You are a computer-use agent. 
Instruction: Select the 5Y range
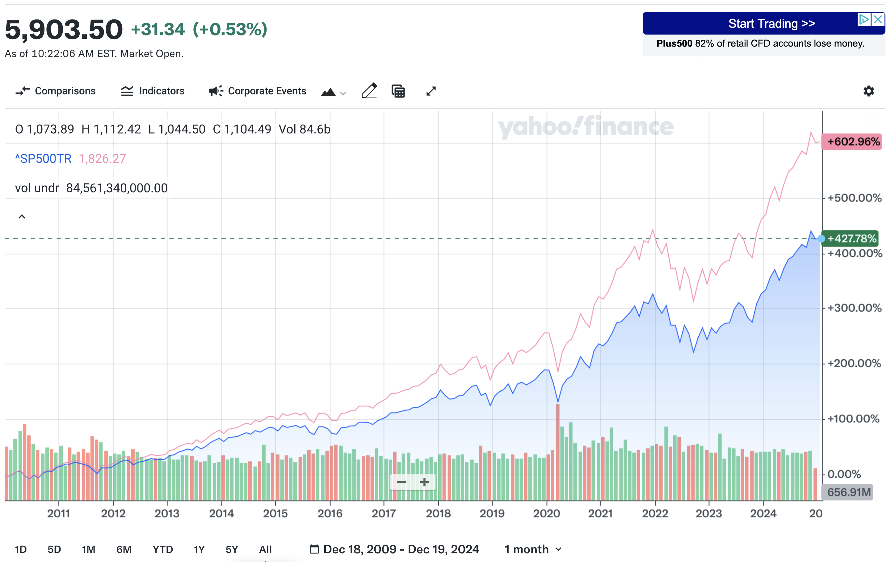232,549
